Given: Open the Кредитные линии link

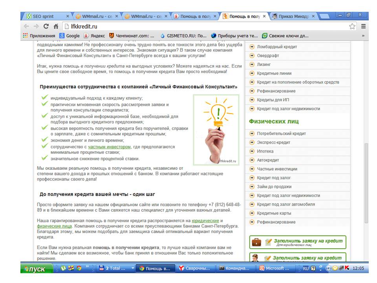Looking at the screenshot, I should click(274, 74).
